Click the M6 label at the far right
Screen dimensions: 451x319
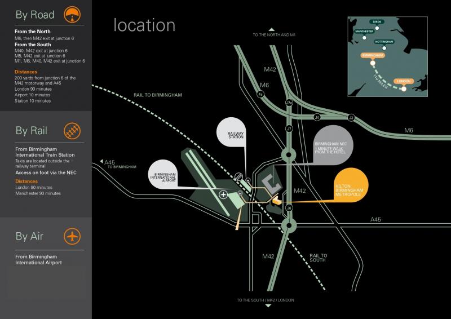[409, 130]
